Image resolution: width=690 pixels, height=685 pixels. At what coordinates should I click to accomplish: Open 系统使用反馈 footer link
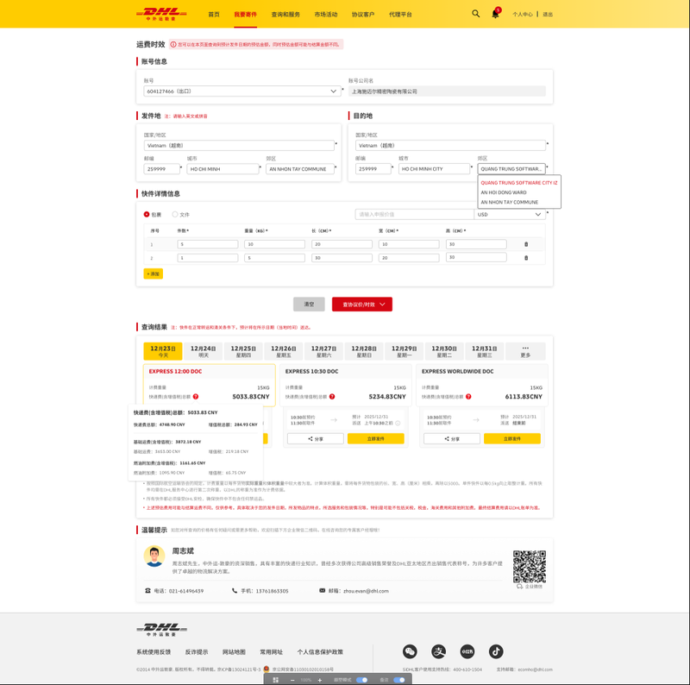pyautogui.click(x=154, y=652)
